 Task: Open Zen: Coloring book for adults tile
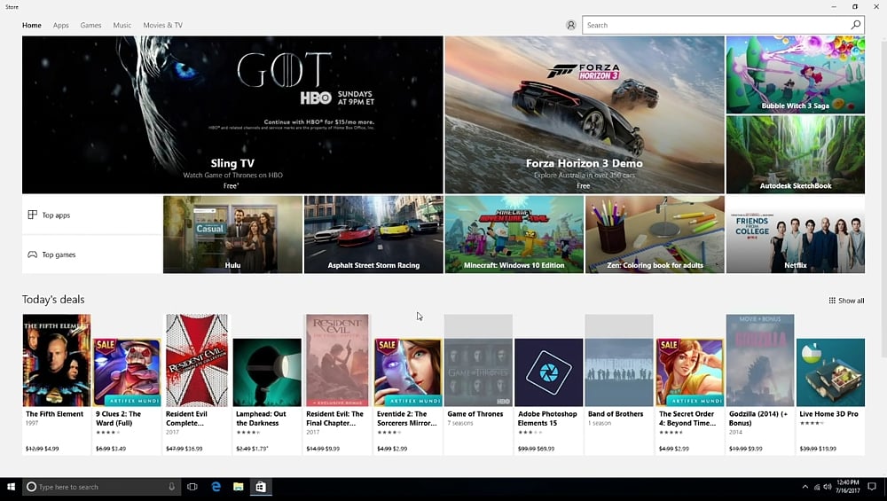pyautogui.click(x=655, y=235)
